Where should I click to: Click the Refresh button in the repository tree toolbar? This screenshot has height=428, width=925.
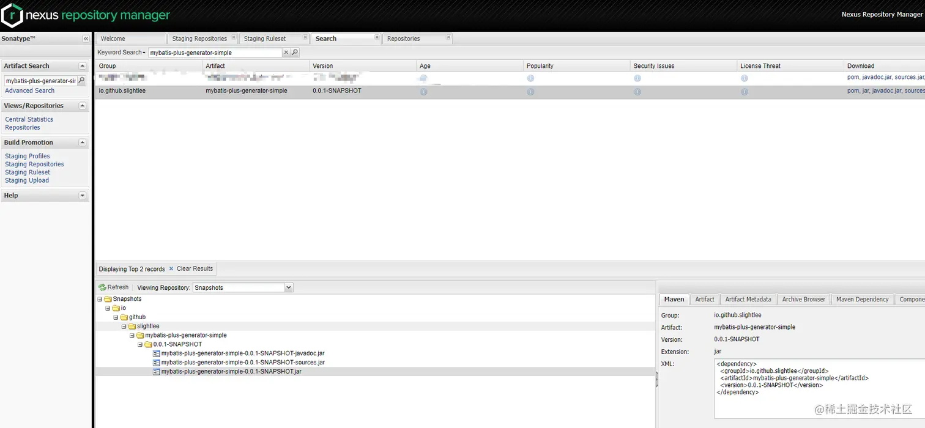[x=113, y=287]
